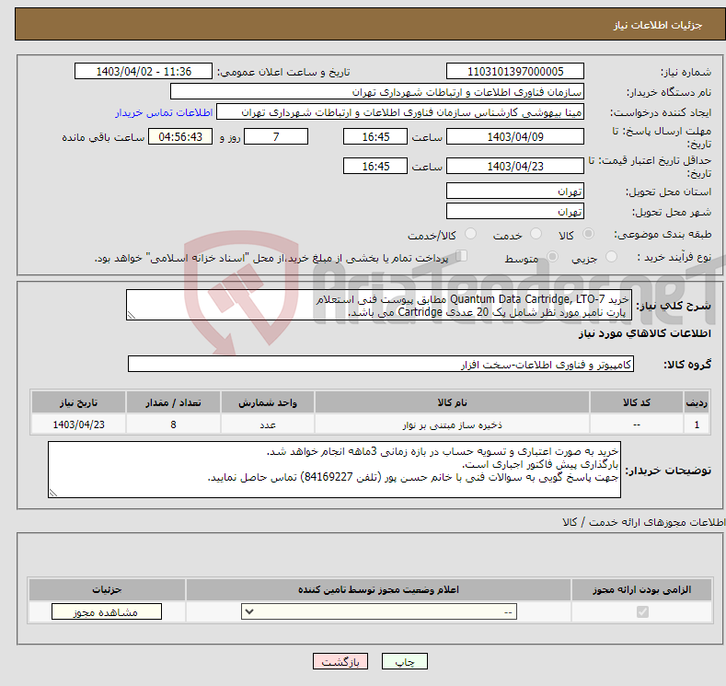
Task: Select the متوسط purchase type radio
Action: coord(552,256)
